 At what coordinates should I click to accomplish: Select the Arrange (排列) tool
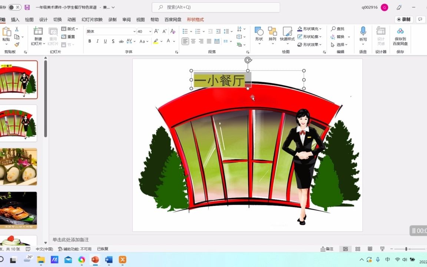point(273,35)
